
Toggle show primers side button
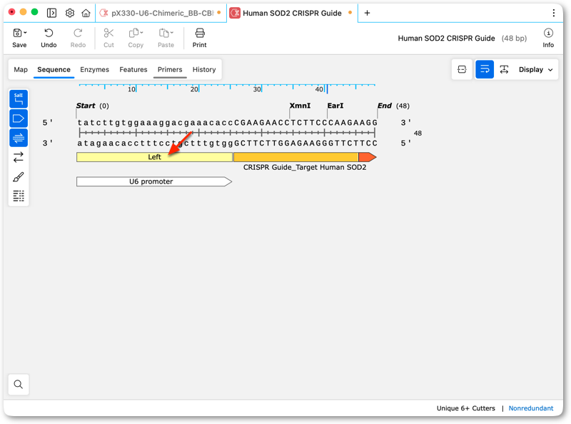[x=19, y=138]
